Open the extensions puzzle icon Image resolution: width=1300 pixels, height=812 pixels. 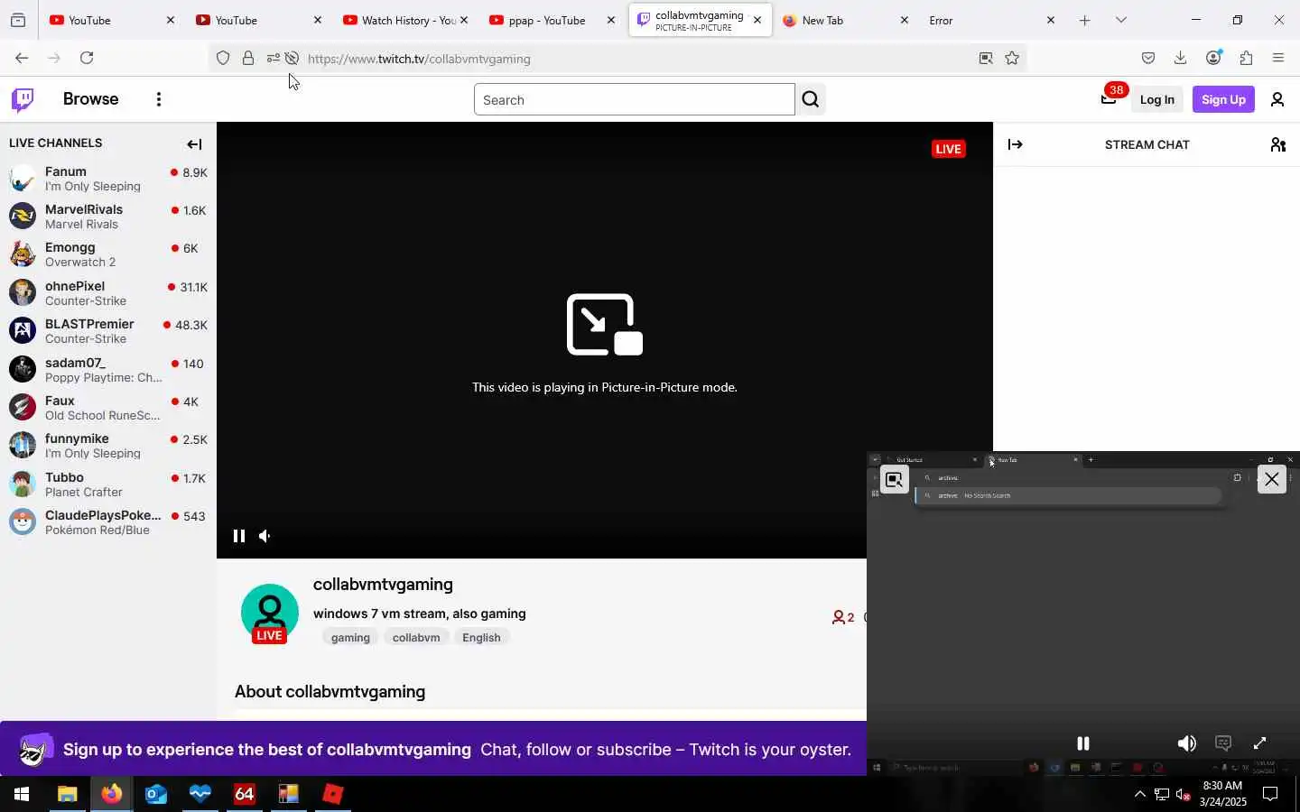click(1246, 58)
